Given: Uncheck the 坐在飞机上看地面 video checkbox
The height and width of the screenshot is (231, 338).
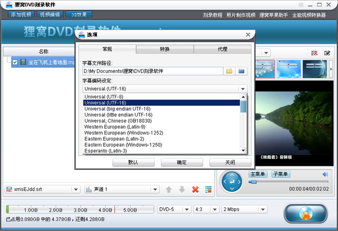Looking at the screenshot, I should pyautogui.click(x=15, y=62).
